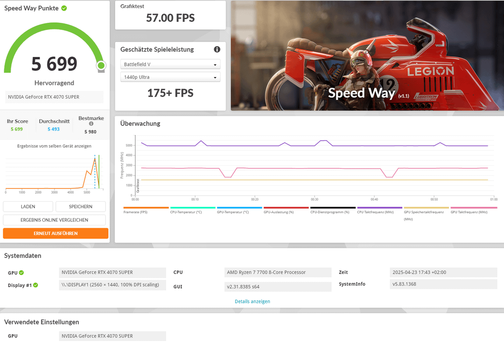The width and height of the screenshot is (504, 343).
Task: Click the 175+ FPS estimated value
Action: 170,93
